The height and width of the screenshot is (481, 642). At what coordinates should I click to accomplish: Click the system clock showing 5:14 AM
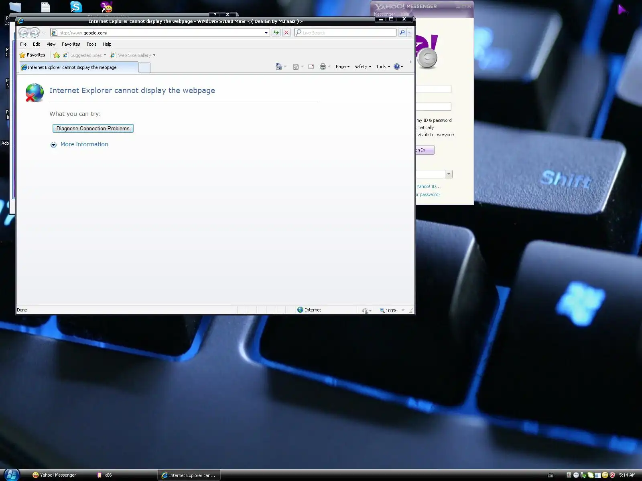point(627,475)
